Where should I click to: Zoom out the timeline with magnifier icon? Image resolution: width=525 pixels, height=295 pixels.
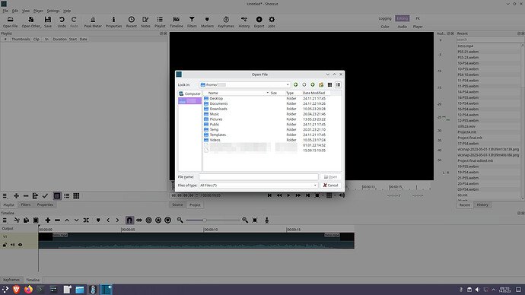pyautogui.click(x=180, y=220)
